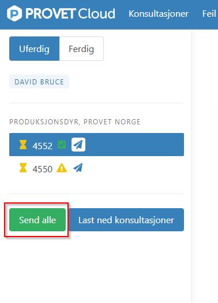Switch to the Ferdig filter
Image resolution: width=218 pixels, height=303 pixels.
click(x=81, y=49)
